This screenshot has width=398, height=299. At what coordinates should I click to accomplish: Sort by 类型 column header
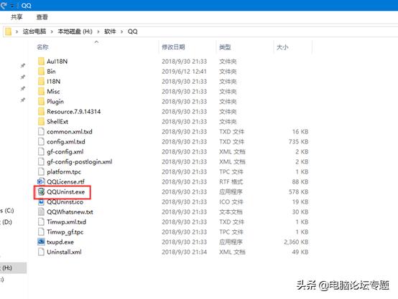tap(225, 47)
